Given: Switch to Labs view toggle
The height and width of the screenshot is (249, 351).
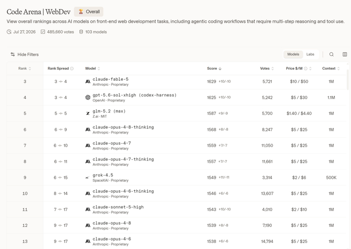Looking at the screenshot, I should pos(310,54).
